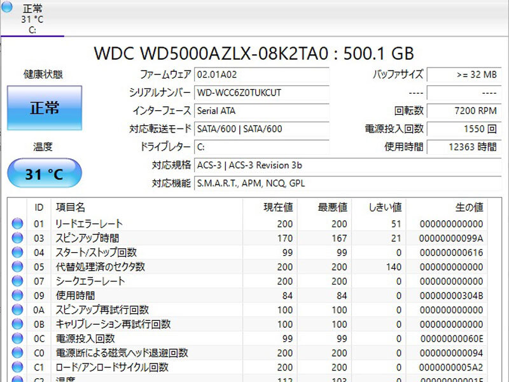Image resolution: width=509 pixels, height=382 pixels.
Task: Click the しきい値 column header
Action: click(379, 208)
